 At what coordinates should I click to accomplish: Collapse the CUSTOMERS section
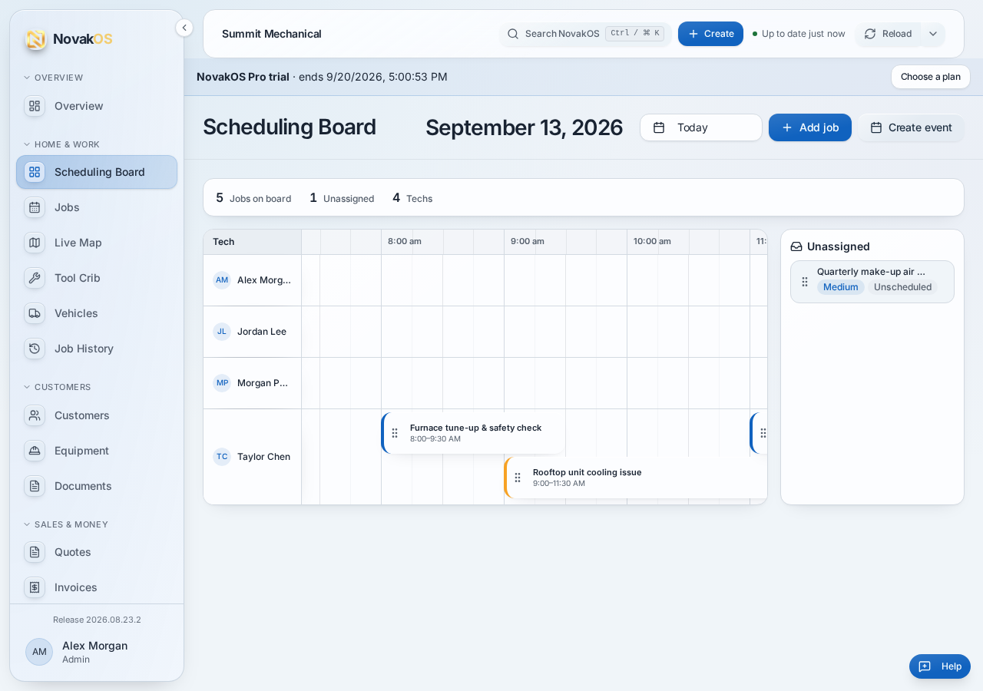tap(57, 387)
